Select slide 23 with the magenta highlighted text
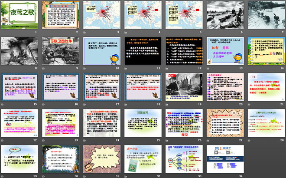Viewport: 286px width, 178px height. click(61, 123)
